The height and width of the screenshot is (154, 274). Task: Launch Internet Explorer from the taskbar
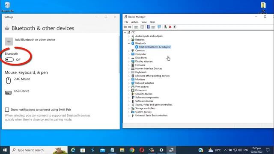pos(73,150)
